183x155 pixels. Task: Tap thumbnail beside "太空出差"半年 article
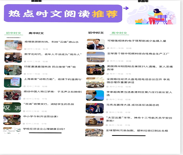click(94, 121)
